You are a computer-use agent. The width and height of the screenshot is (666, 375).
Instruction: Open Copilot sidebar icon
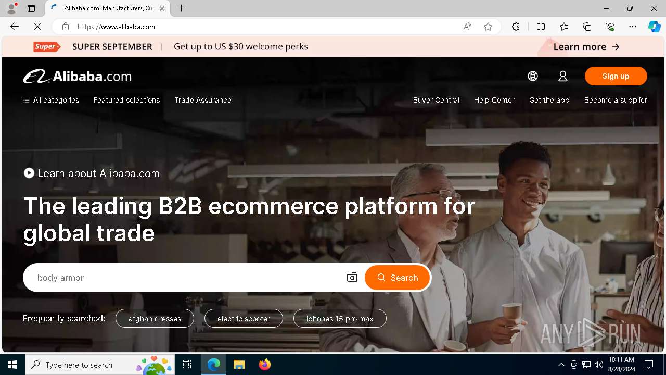point(654,27)
